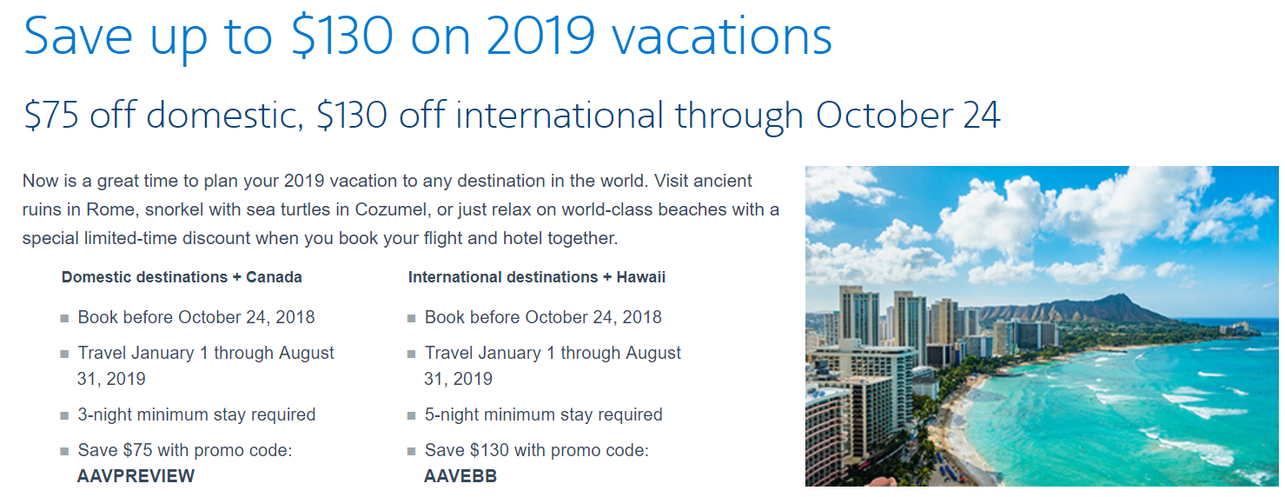Screen dimensions: 1285x497
Task: Click the 'Save $130 with promo code' line
Action: [x=536, y=451]
